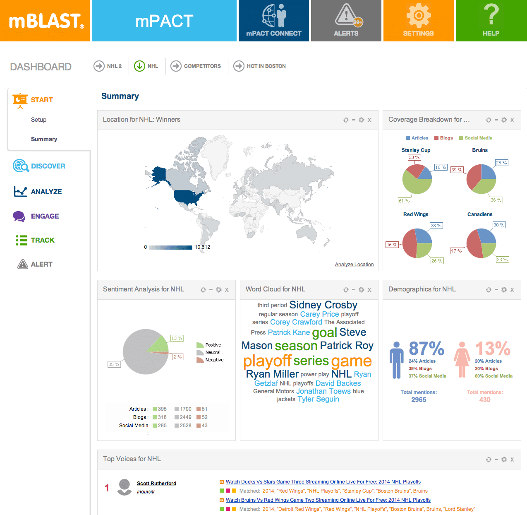
Task: Open the Alerts warning triangle tile
Action: tap(346, 16)
